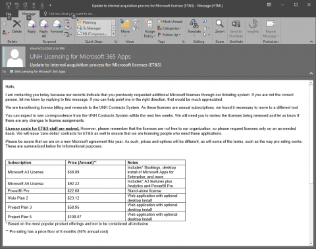
Task: Collapse the message header with the chevron
Action: pos(311,73)
